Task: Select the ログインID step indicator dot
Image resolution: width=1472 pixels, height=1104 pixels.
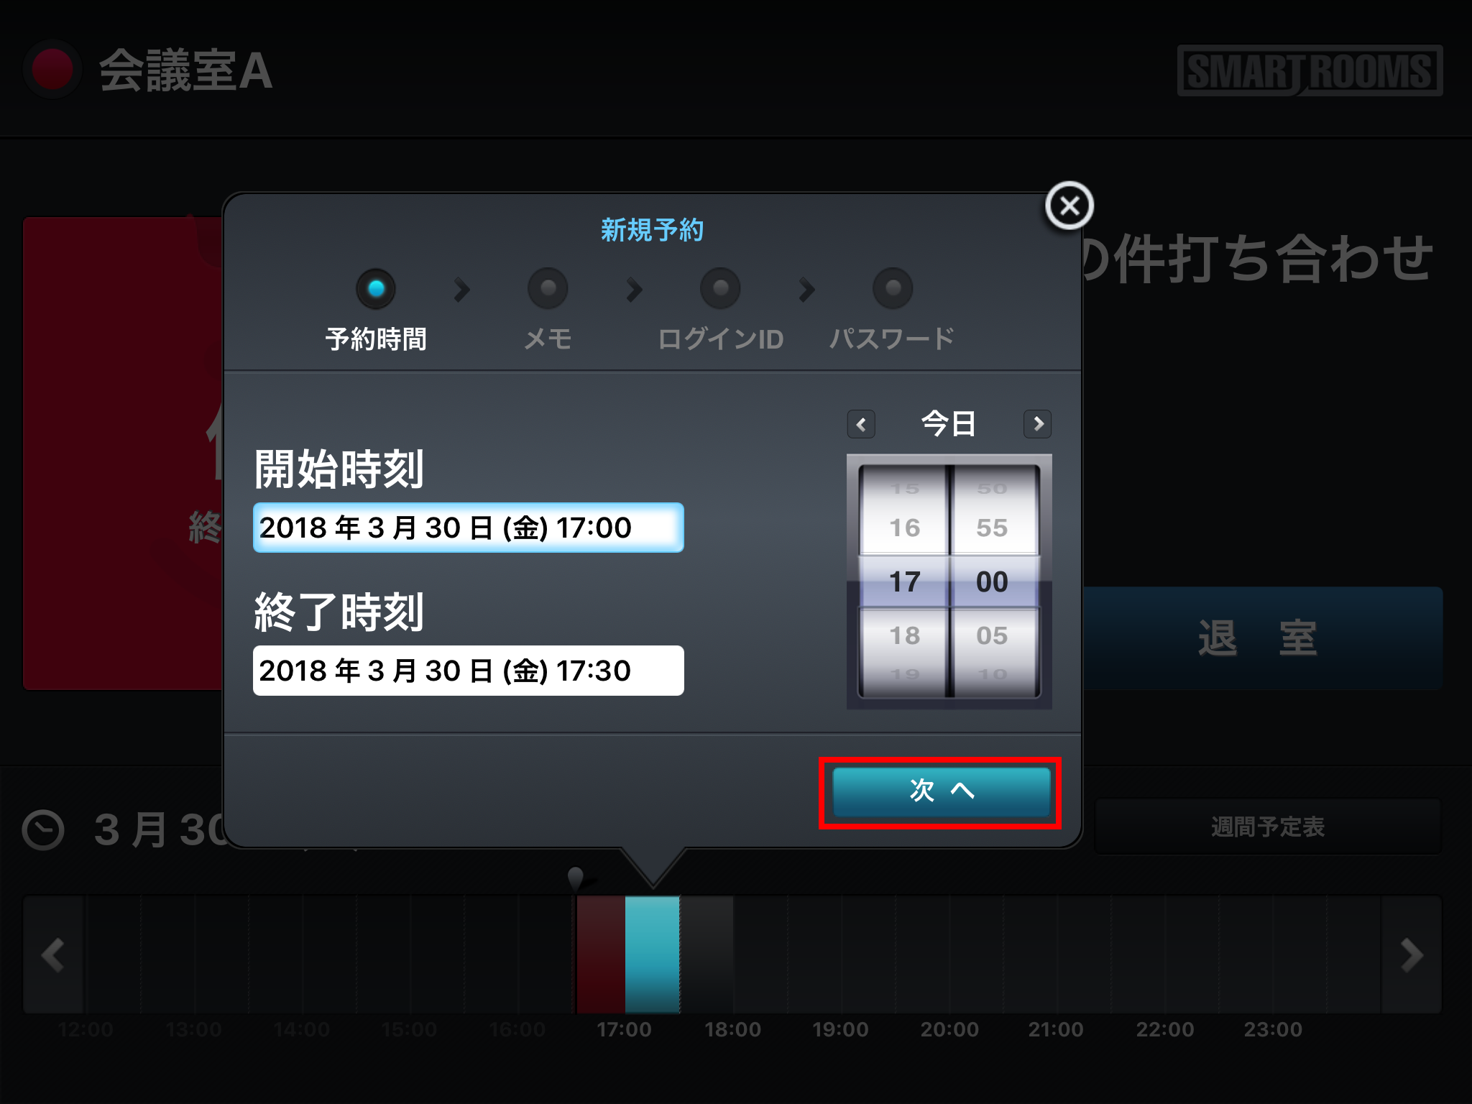Action: [720, 289]
